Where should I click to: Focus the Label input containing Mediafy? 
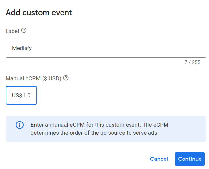(106, 48)
